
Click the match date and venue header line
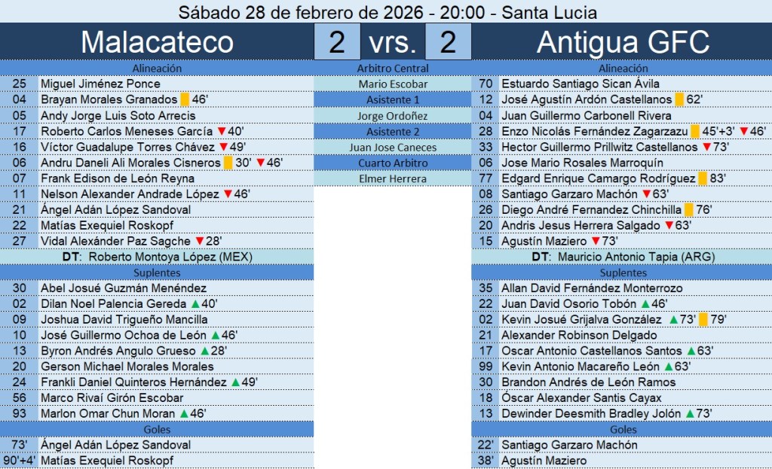(x=386, y=12)
